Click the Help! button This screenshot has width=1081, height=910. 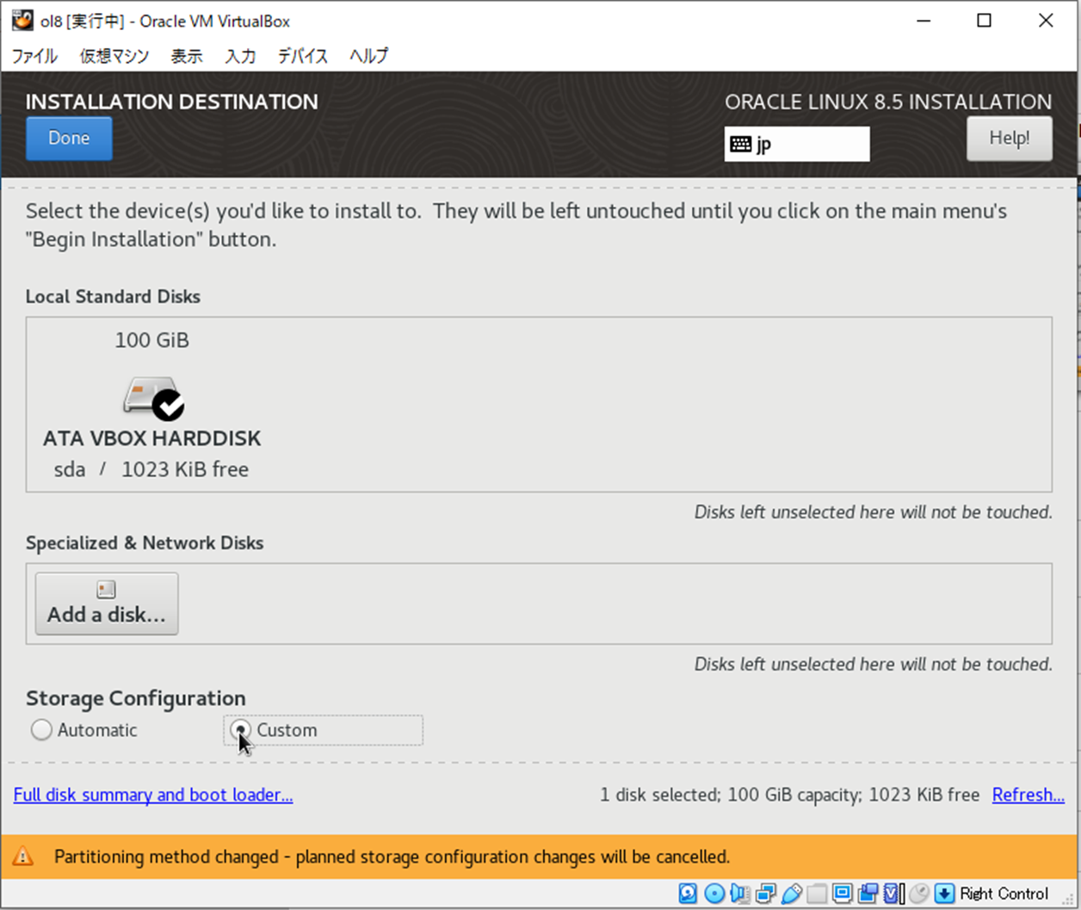[1009, 139]
